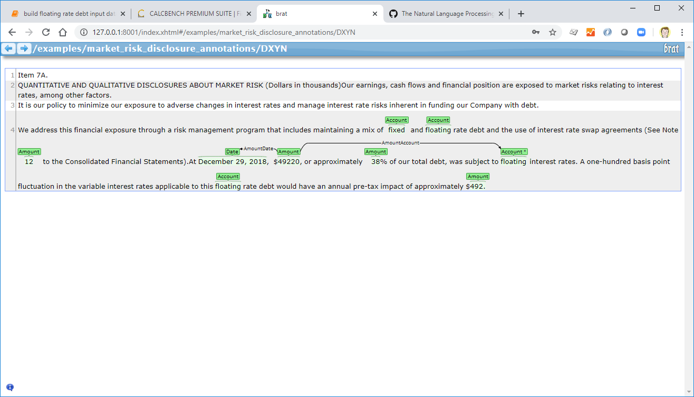Screen dimensions: 694x397
Task: Click brat next document arrow
Action: click(x=24, y=49)
